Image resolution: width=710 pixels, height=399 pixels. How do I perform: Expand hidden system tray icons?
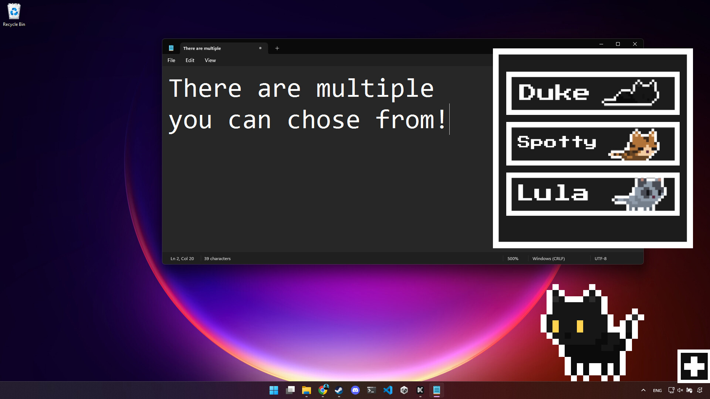point(643,390)
